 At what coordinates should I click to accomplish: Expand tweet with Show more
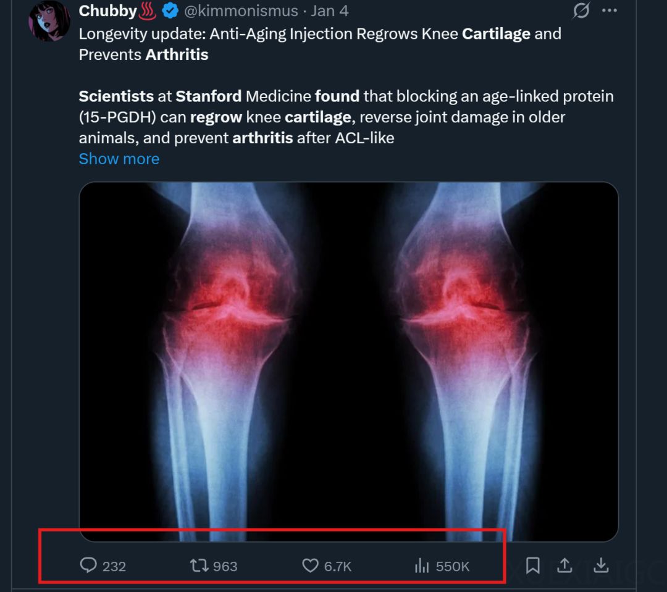pyautogui.click(x=119, y=159)
